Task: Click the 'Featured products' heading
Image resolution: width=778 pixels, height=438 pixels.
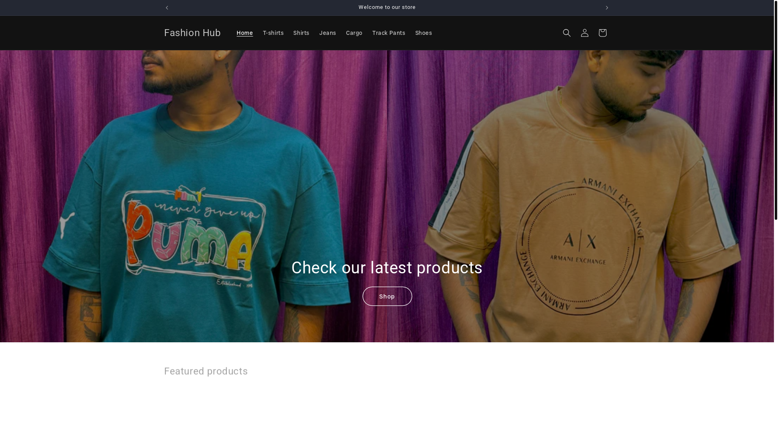Action: click(206, 371)
